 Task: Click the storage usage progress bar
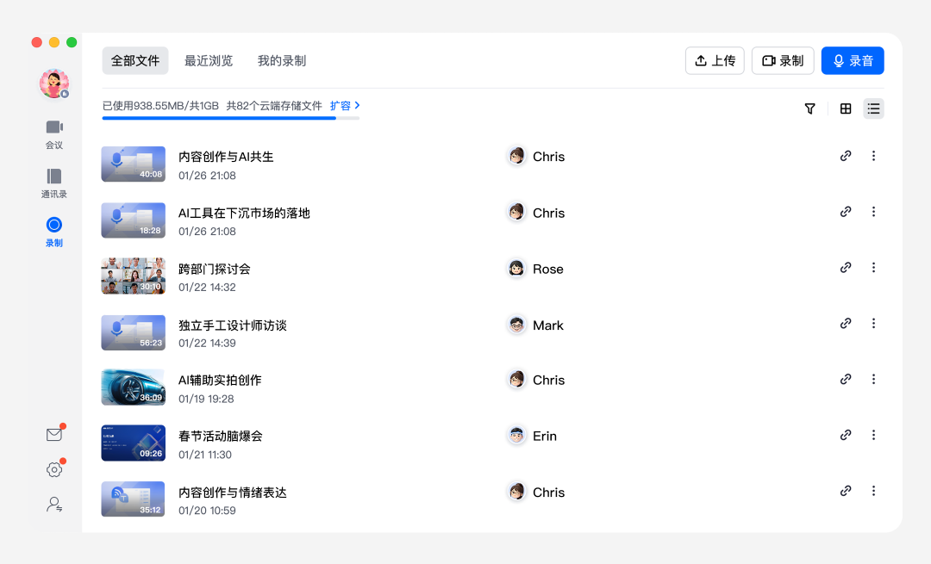[231, 118]
